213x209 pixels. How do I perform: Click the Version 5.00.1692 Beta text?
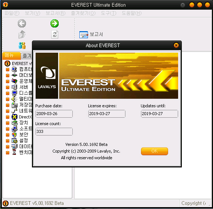click(86, 144)
